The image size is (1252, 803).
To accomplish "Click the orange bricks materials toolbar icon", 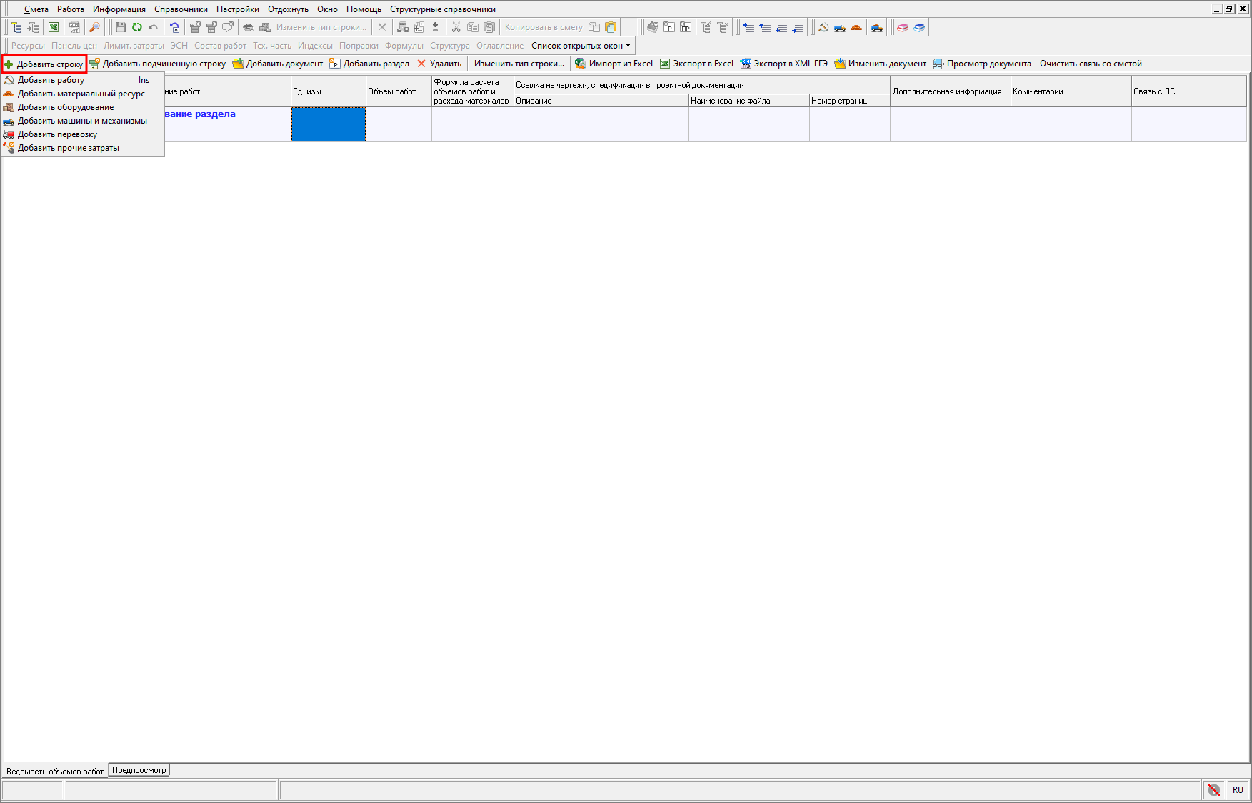I will coord(856,27).
